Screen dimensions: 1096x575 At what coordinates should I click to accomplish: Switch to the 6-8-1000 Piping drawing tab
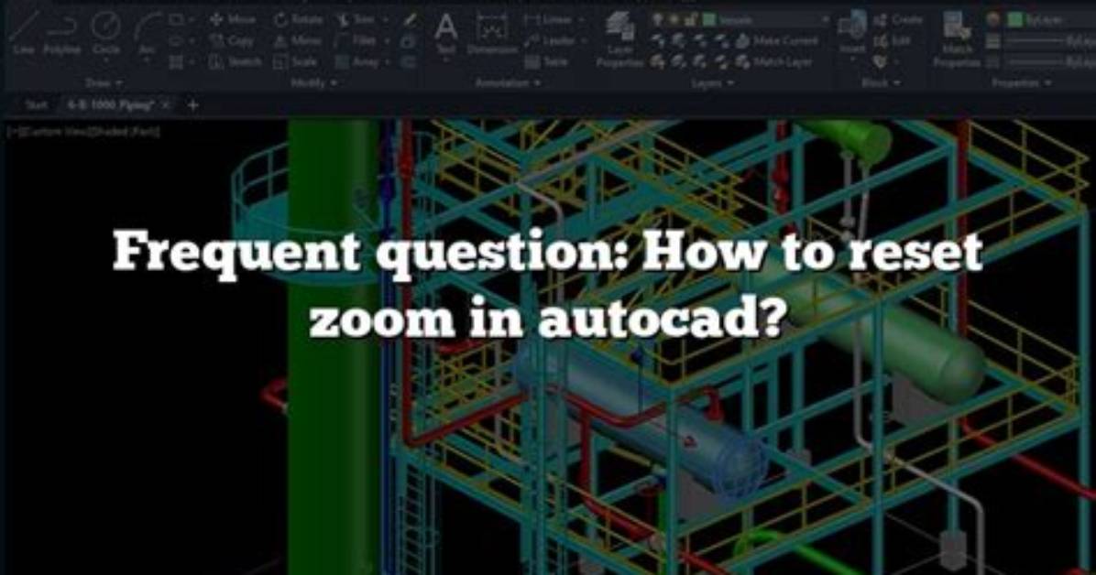[x=111, y=104]
